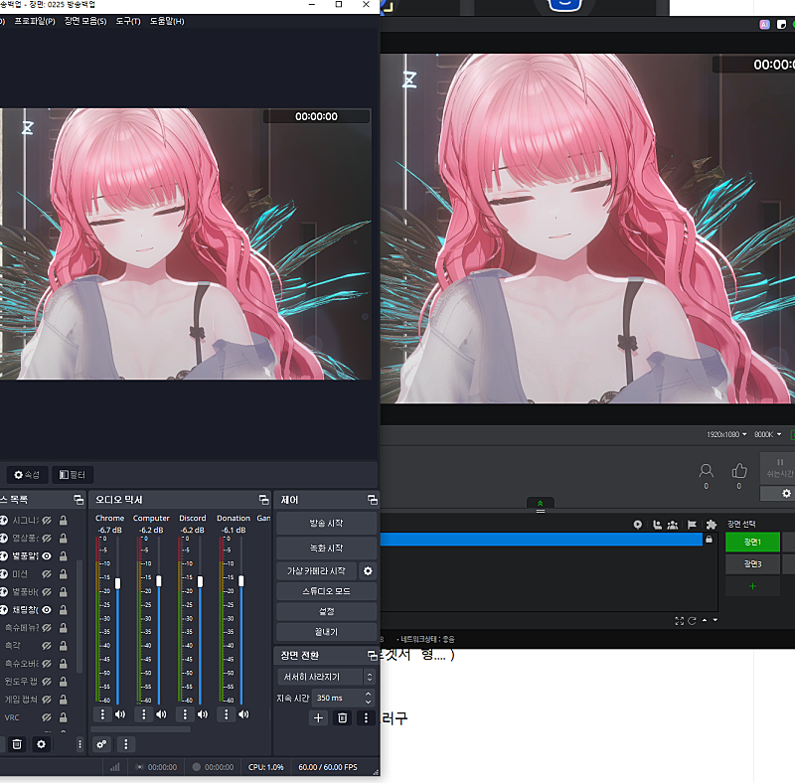
Task: Adjust the Discord volume fader
Action: point(200,581)
